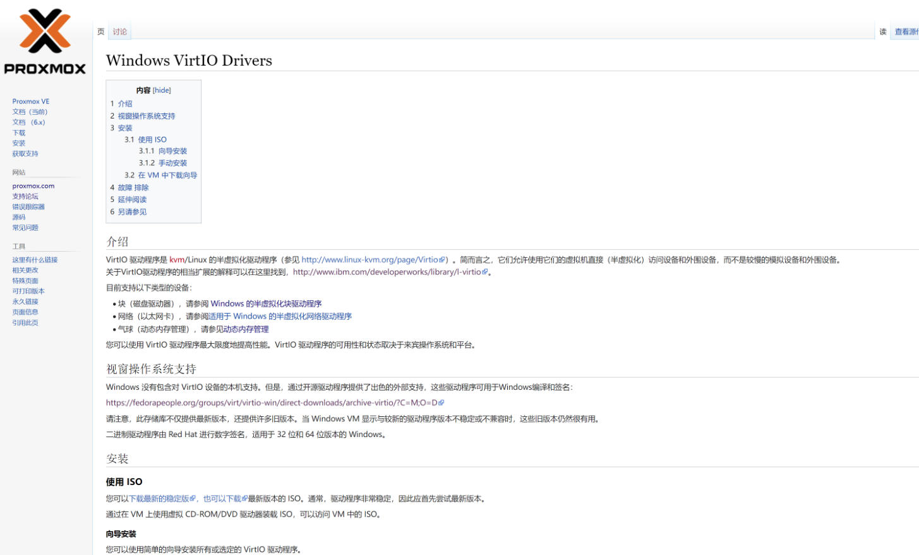This screenshot has width=919, height=555.
Task: Open 支持论坛 sidebar link
Action: click(25, 197)
